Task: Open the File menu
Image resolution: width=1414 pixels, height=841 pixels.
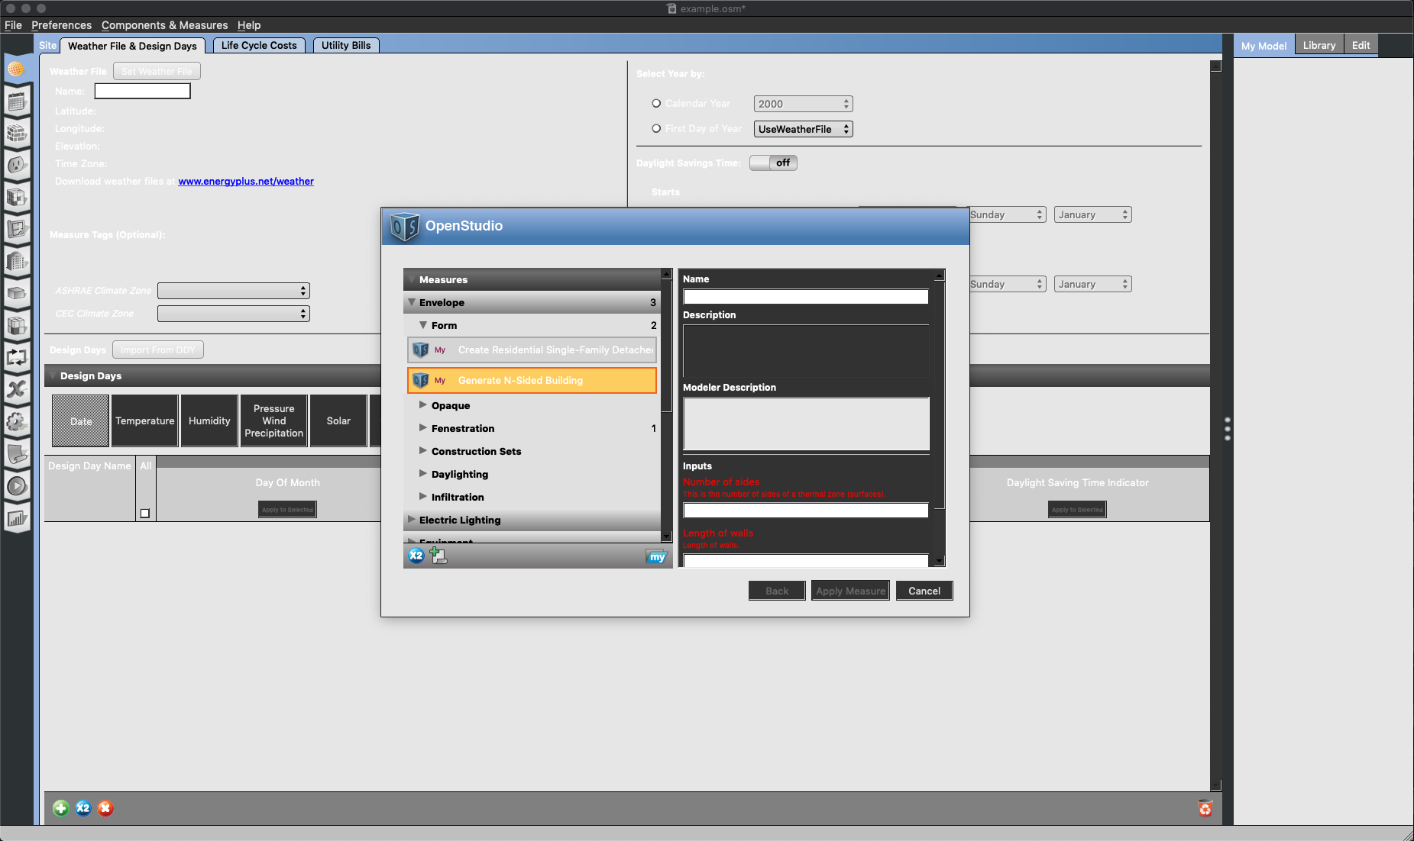Action: (x=13, y=25)
